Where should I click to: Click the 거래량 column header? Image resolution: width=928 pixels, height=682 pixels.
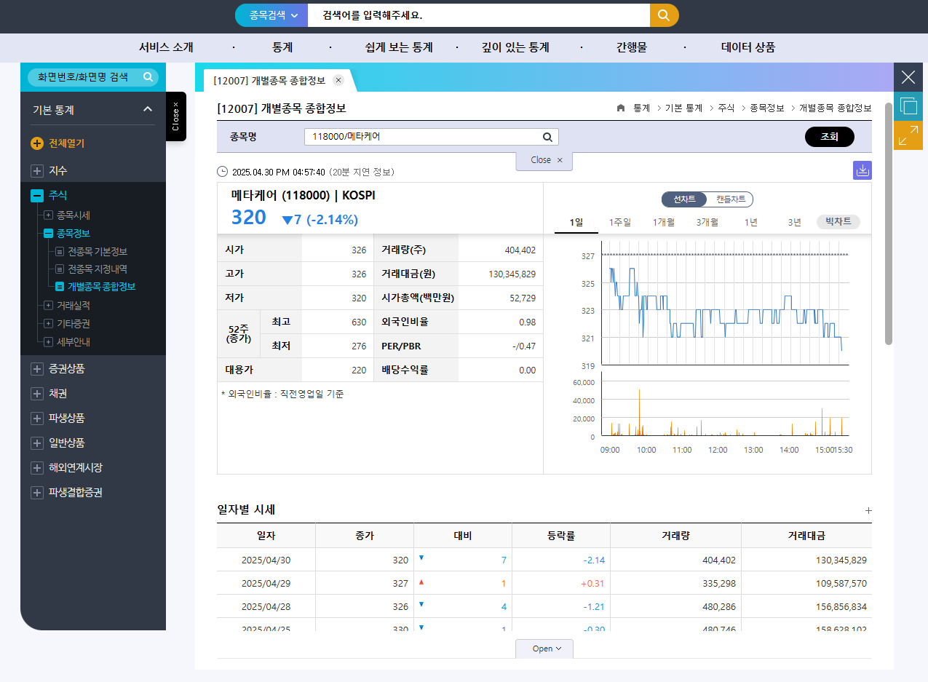click(x=675, y=536)
